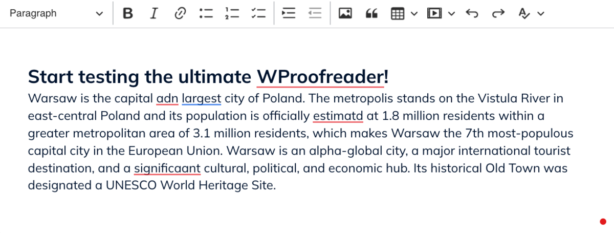Click the misspelled word 'estimatd'
The width and height of the screenshot is (614, 233).
tap(338, 116)
